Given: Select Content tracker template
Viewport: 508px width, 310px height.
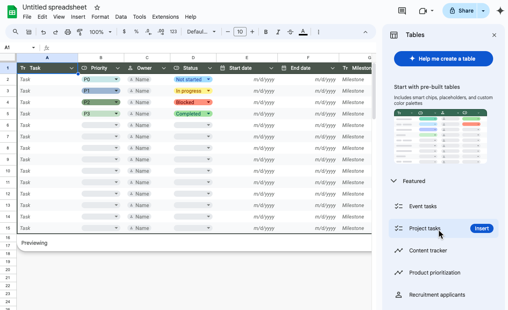Looking at the screenshot, I should (x=428, y=251).
